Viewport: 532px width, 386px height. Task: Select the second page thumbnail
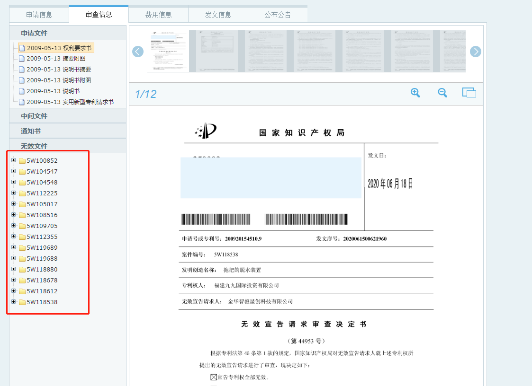pyautogui.click(x=217, y=51)
